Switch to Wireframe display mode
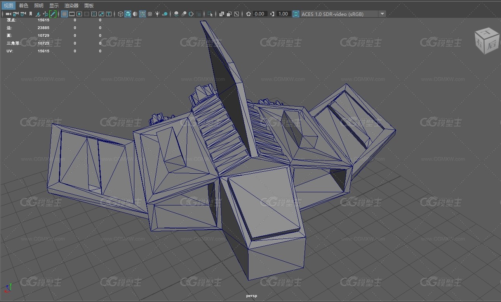Image resolution: width=501 pixels, height=302 pixels. click(120, 14)
